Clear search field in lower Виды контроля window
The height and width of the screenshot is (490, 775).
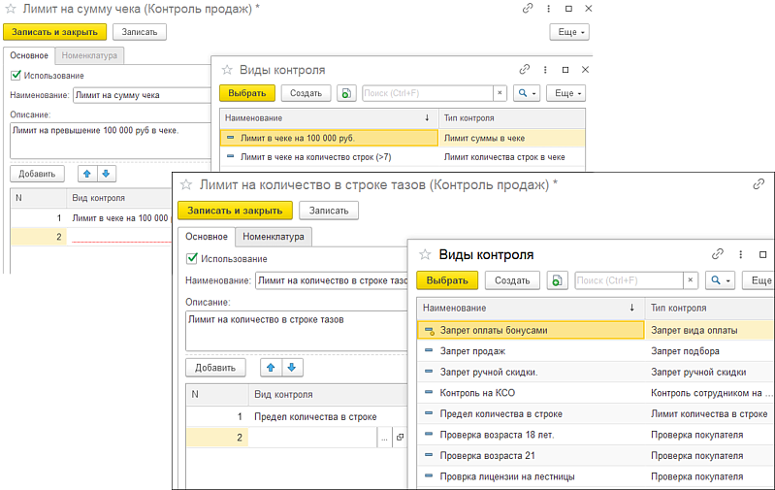[690, 280]
